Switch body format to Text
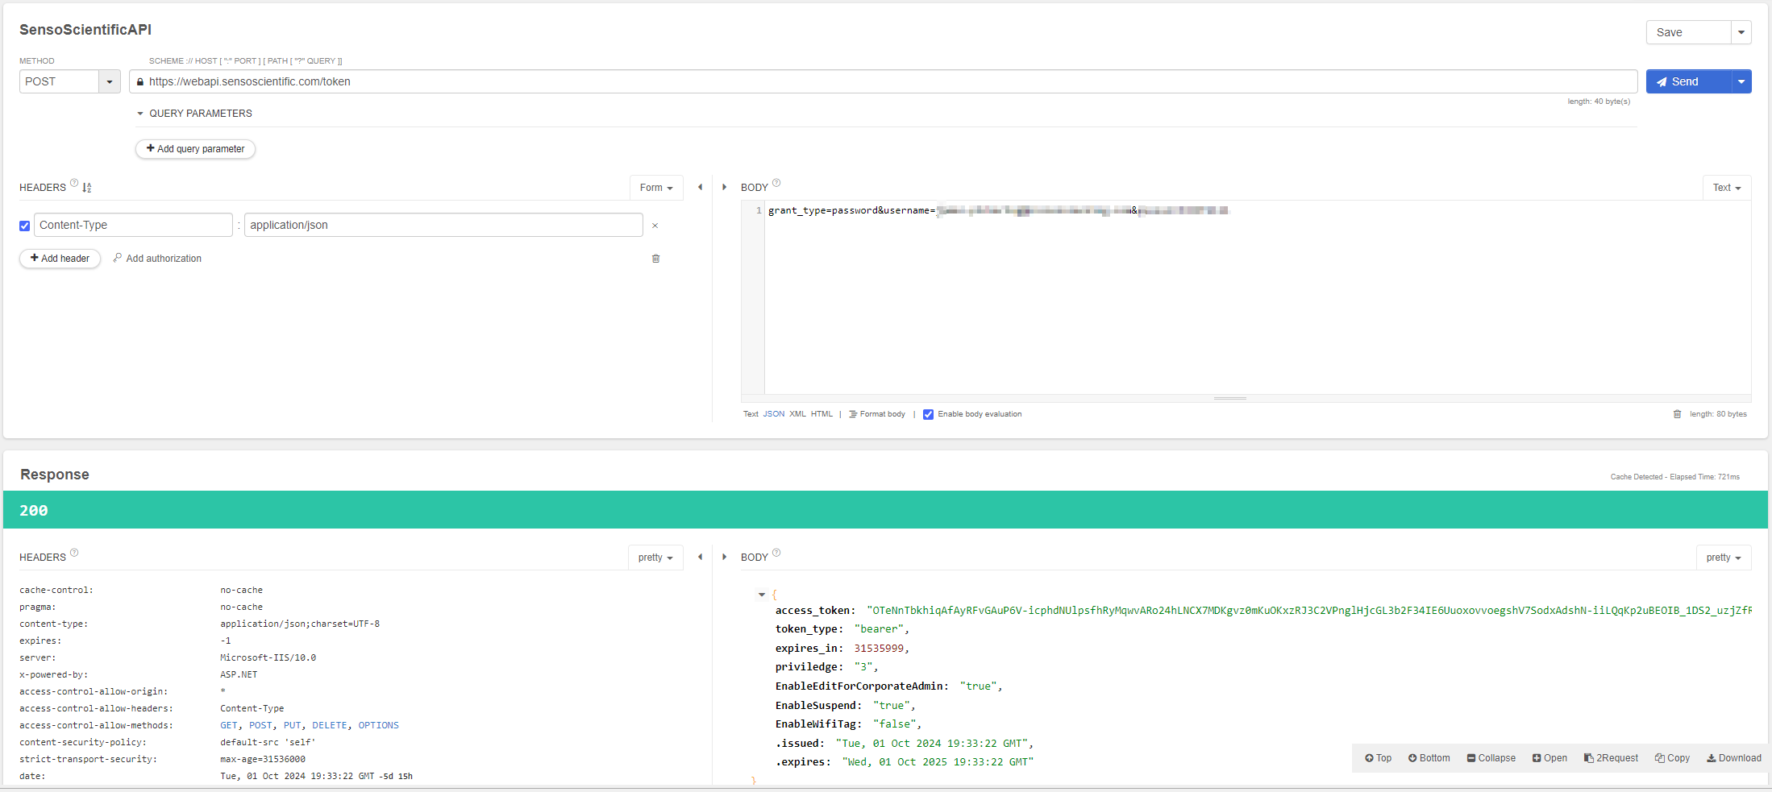Image resolution: width=1772 pixels, height=792 pixels. coord(751,414)
